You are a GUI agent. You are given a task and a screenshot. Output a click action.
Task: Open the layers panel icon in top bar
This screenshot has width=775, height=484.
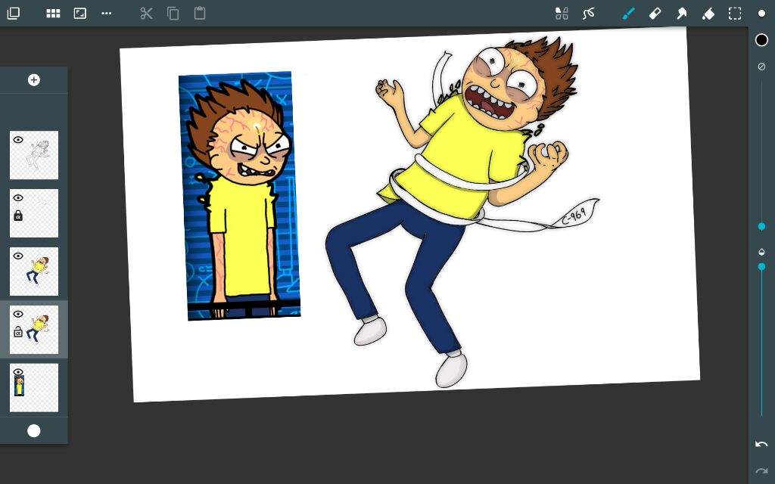click(x=14, y=14)
